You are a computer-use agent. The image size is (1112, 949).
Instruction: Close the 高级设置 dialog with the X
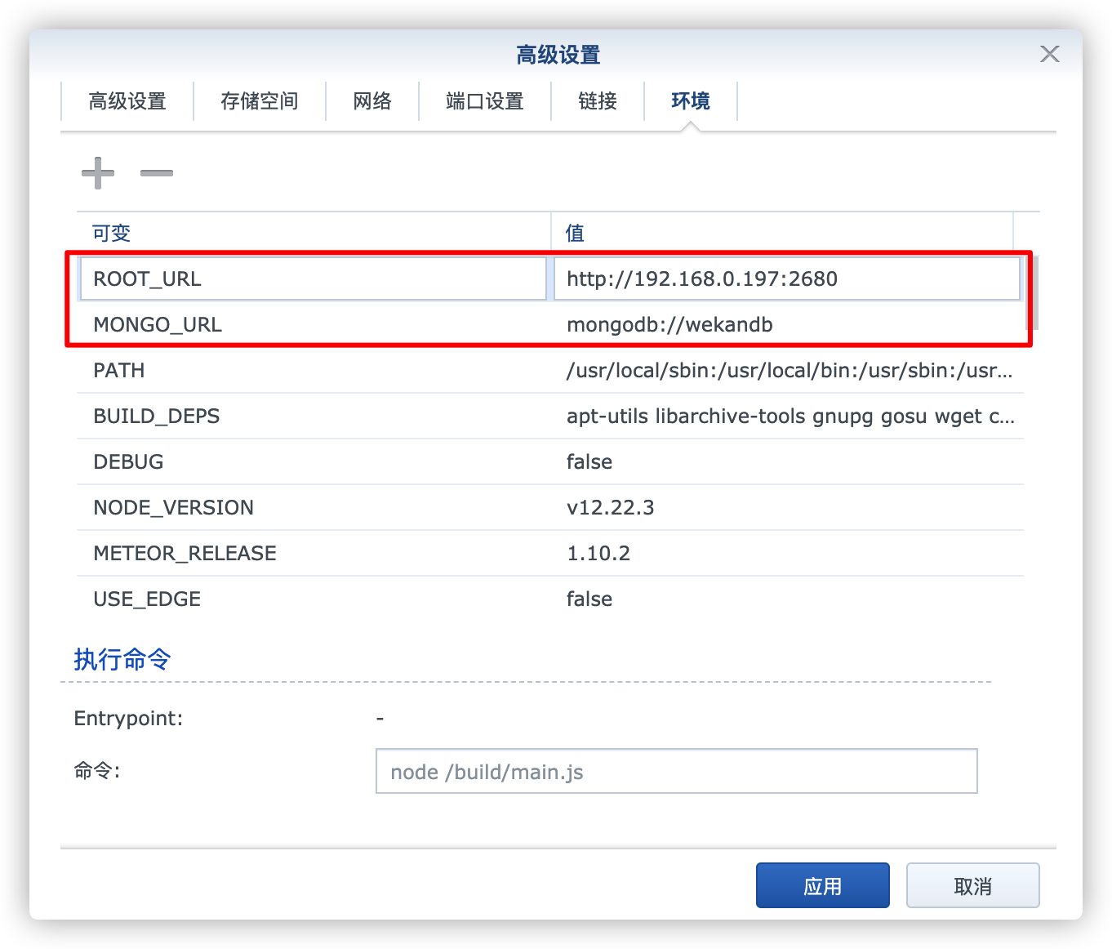click(x=1050, y=54)
